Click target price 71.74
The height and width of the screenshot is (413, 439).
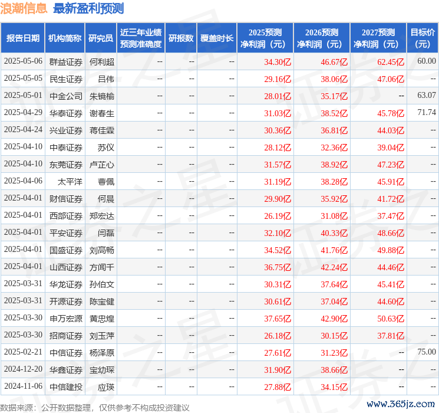(x=427, y=113)
